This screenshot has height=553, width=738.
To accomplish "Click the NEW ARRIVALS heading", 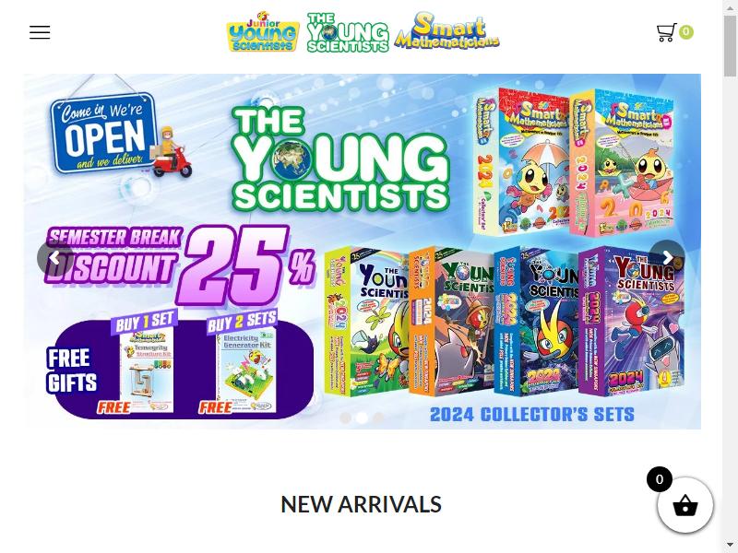I will click(x=361, y=504).
